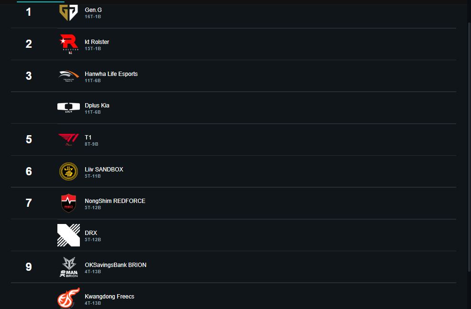Click the T1 red logo
The width and height of the screenshot is (471, 309).
coord(68,139)
